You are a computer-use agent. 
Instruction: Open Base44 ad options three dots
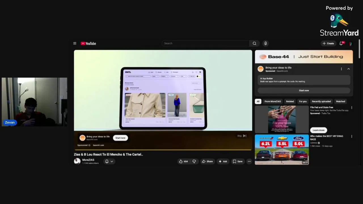tap(341, 69)
